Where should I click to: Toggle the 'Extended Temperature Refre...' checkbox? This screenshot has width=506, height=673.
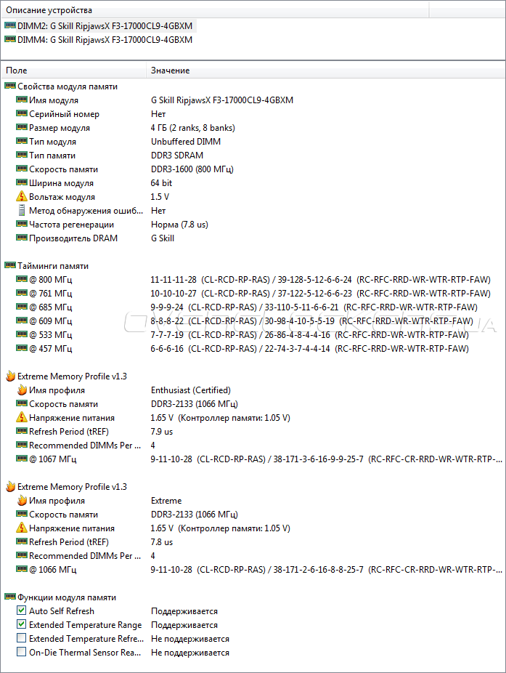22,638
